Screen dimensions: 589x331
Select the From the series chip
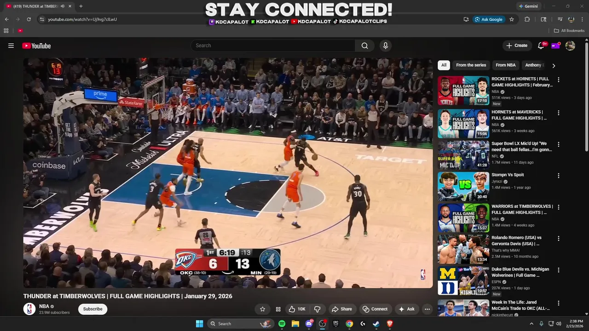(471, 65)
